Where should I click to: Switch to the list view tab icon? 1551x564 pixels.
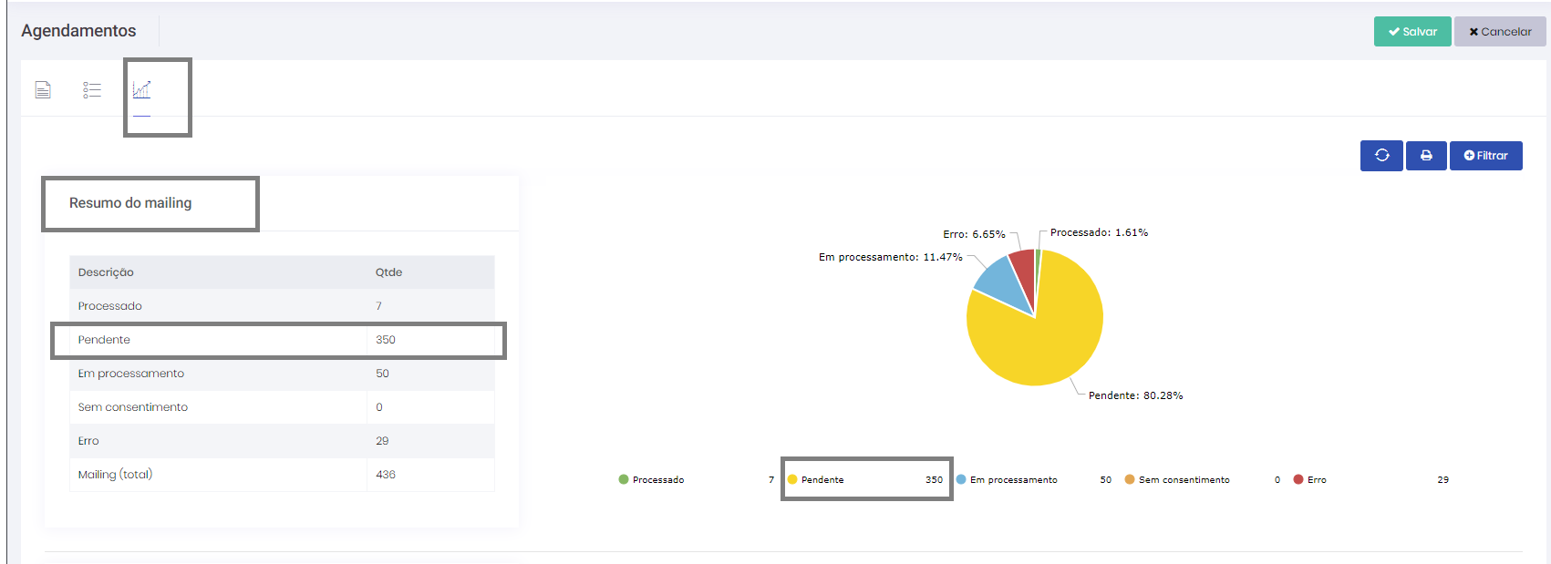click(92, 89)
